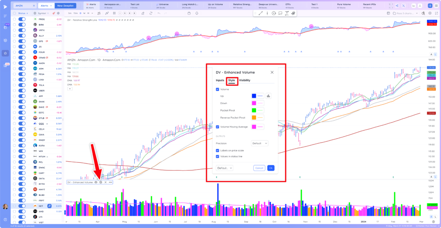Switch to the Inputs tab
Image resolution: width=441 pixels, height=228 pixels.
[220, 80]
